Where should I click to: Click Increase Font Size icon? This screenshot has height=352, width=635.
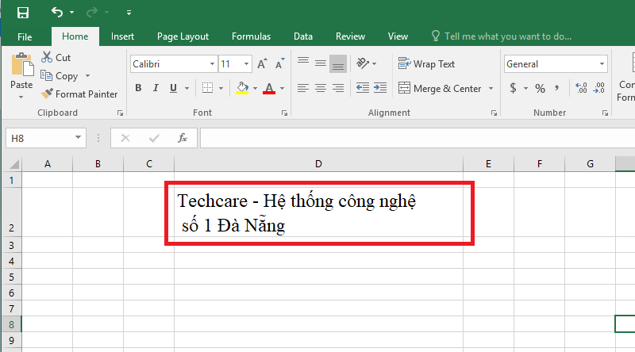click(262, 64)
